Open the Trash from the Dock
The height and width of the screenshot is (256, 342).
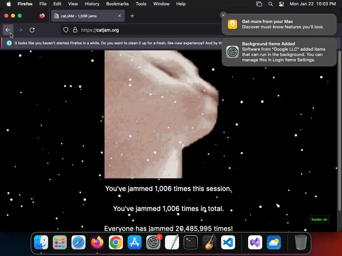point(301,242)
